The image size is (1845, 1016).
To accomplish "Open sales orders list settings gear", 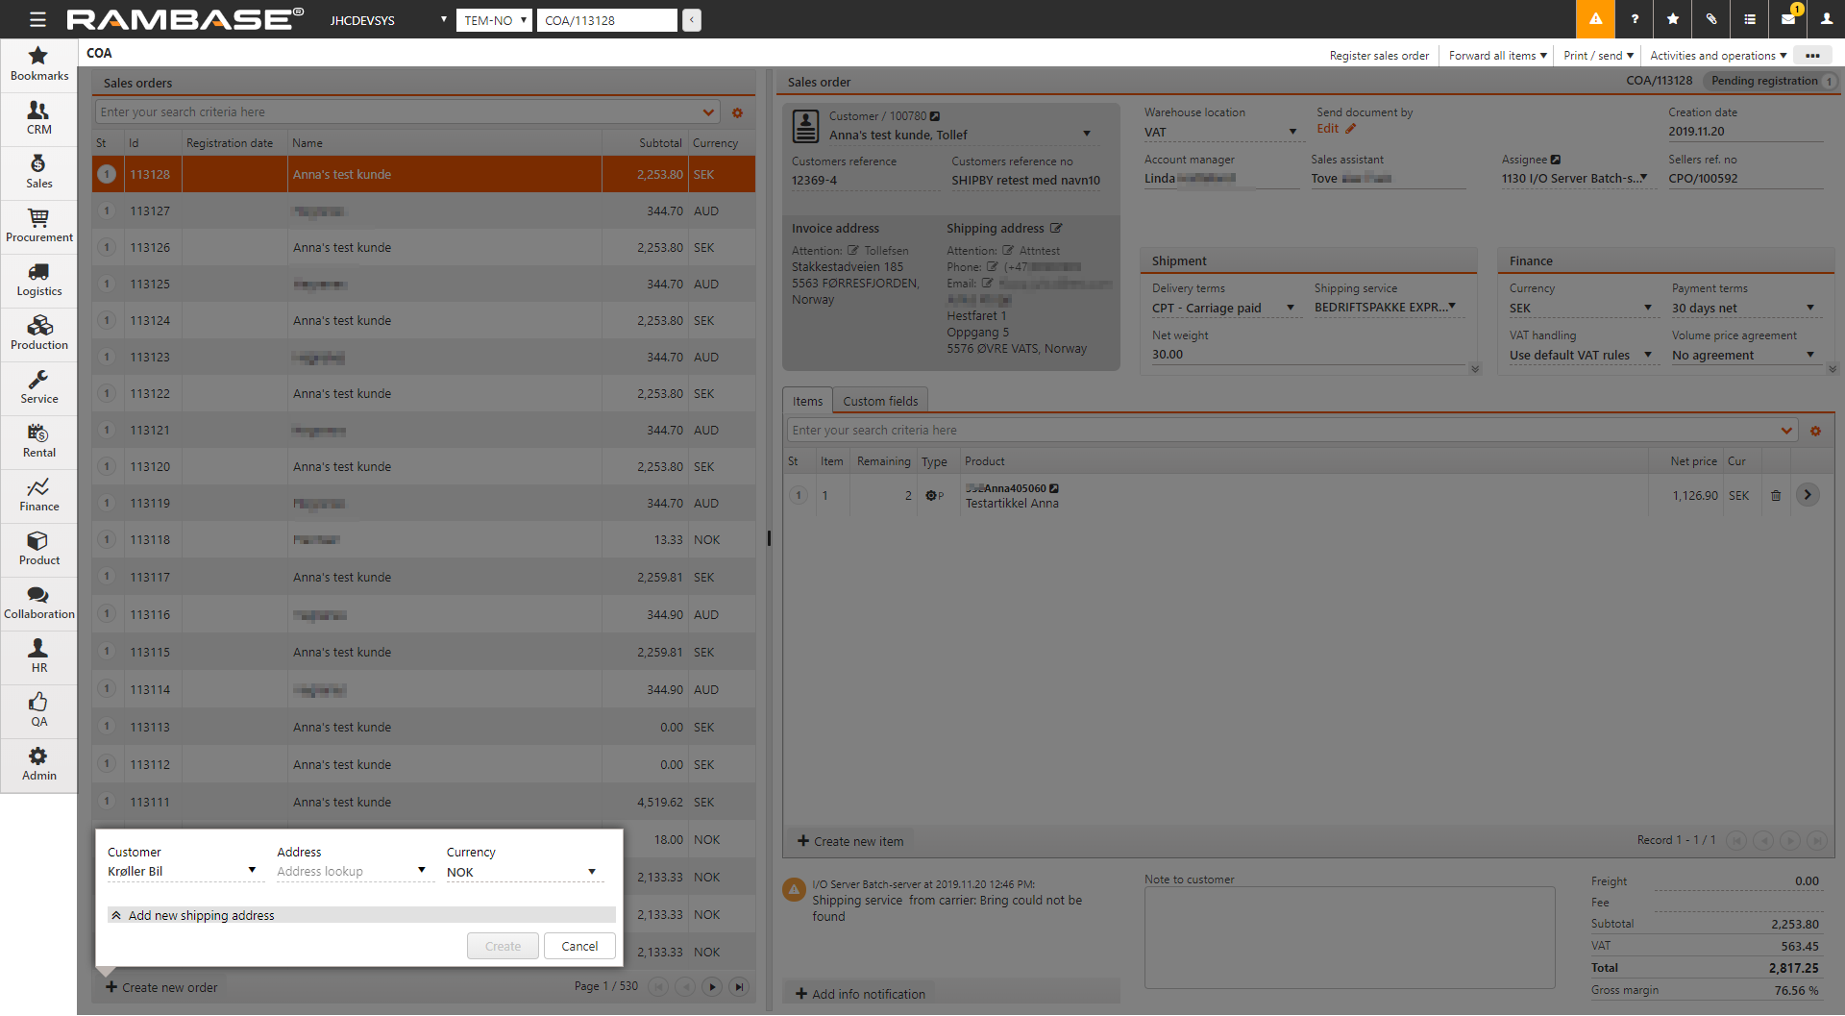I will click(738, 113).
